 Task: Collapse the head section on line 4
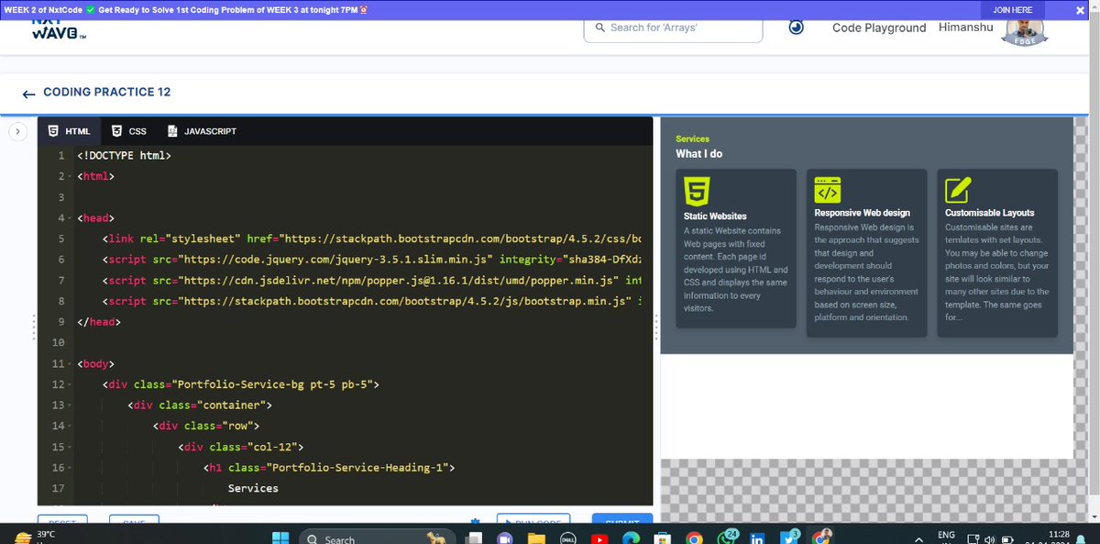(x=71, y=217)
